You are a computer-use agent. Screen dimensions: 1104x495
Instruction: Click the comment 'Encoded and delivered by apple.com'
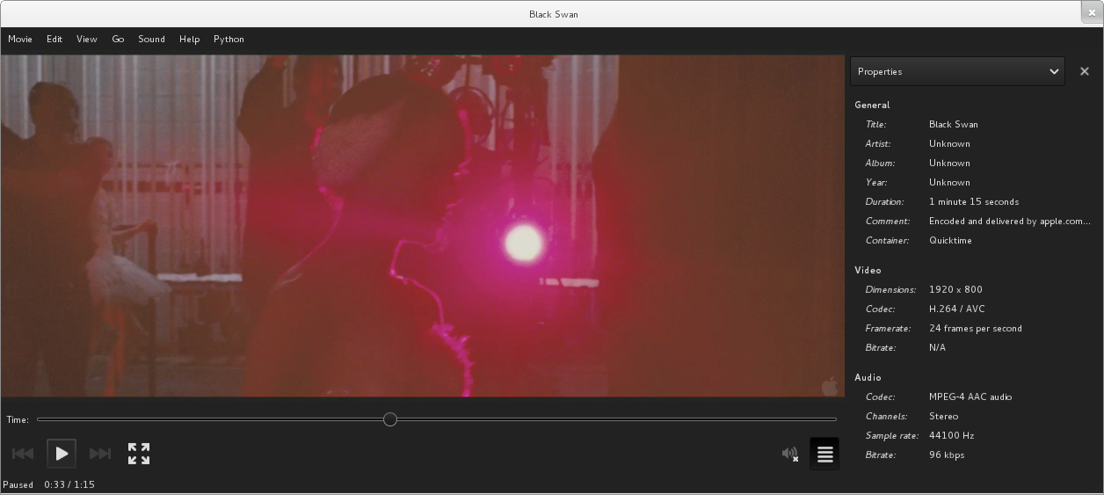(1009, 221)
